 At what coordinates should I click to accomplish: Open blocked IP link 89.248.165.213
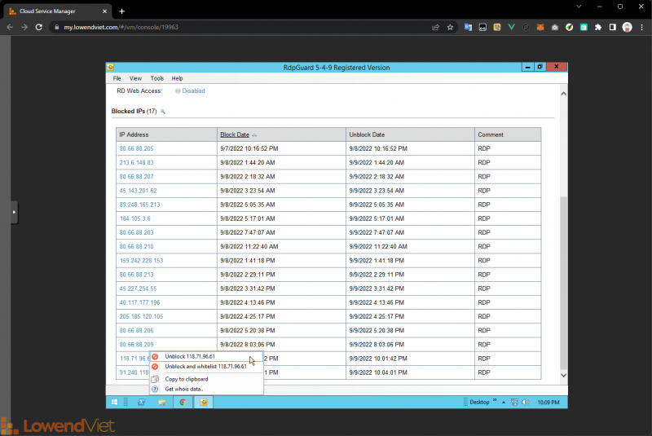point(139,205)
